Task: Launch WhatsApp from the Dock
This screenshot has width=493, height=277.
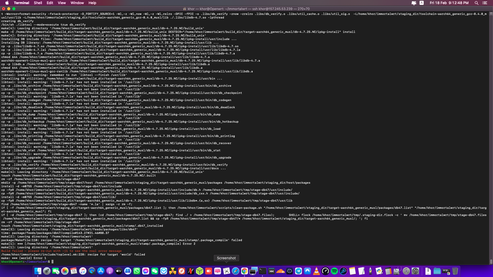Action: [x=137, y=271]
